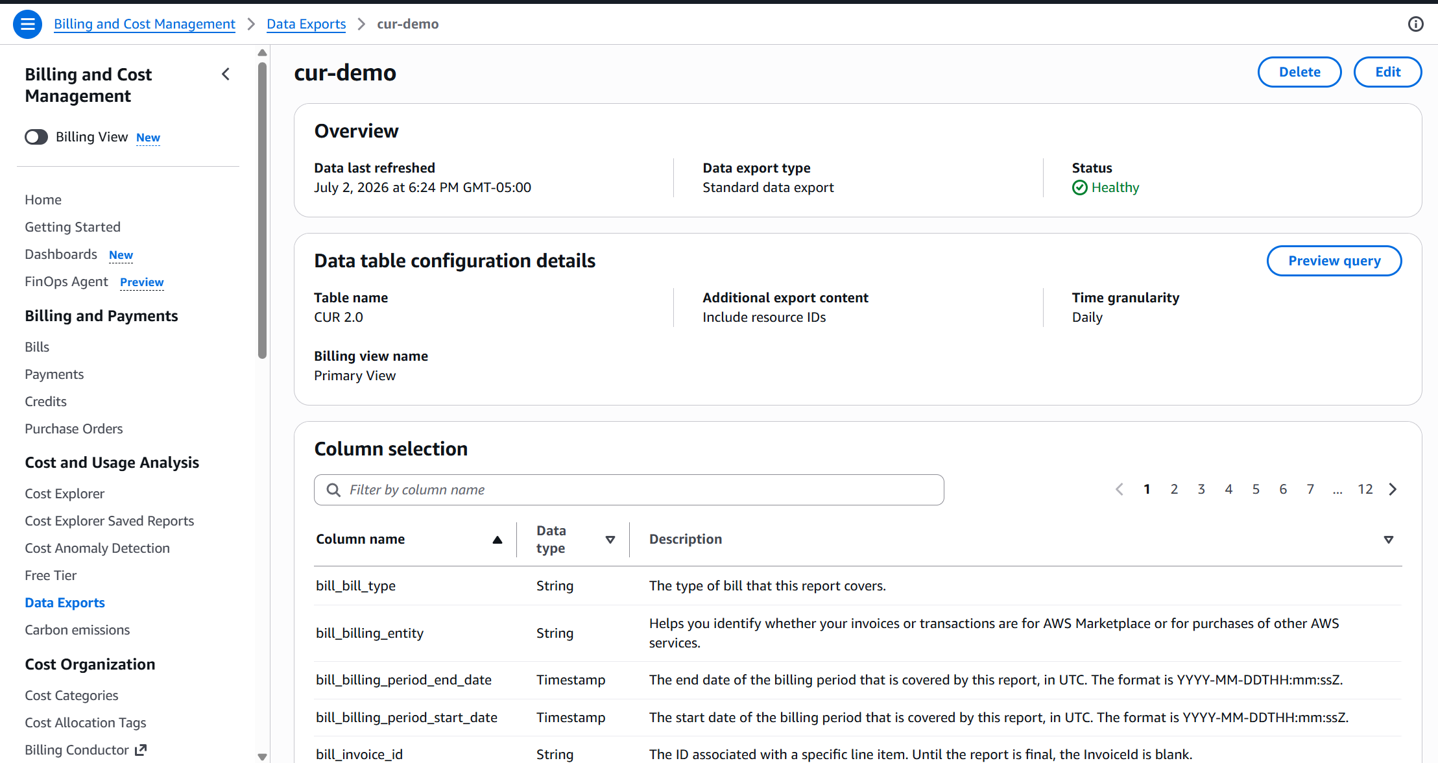Click the search icon in column filter
Viewport: 1438px width, 763px height.
pyautogui.click(x=333, y=490)
